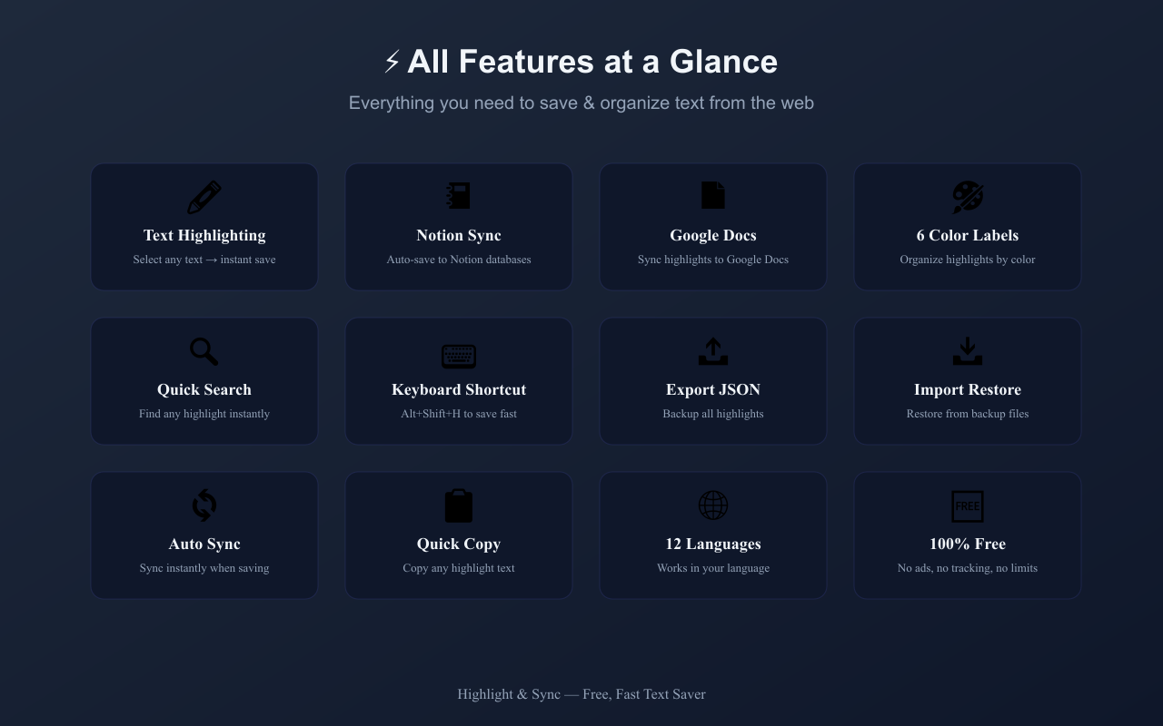This screenshot has height=726, width=1163.
Task: Click the 100% Free feature card
Action: (967, 535)
